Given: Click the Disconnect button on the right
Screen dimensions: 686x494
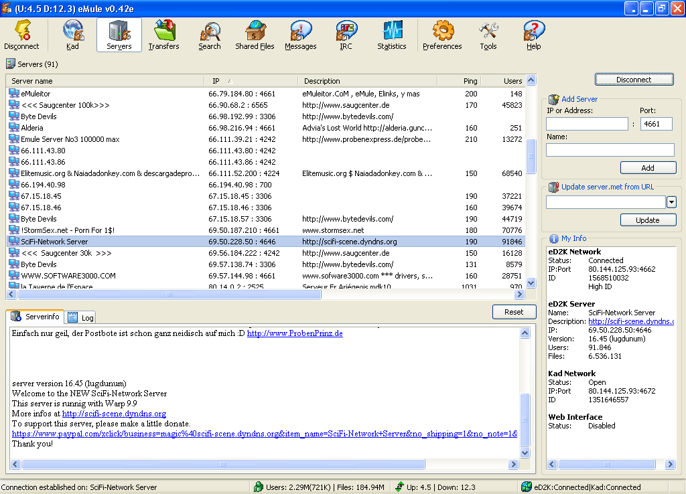Looking at the screenshot, I should (634, 80).
